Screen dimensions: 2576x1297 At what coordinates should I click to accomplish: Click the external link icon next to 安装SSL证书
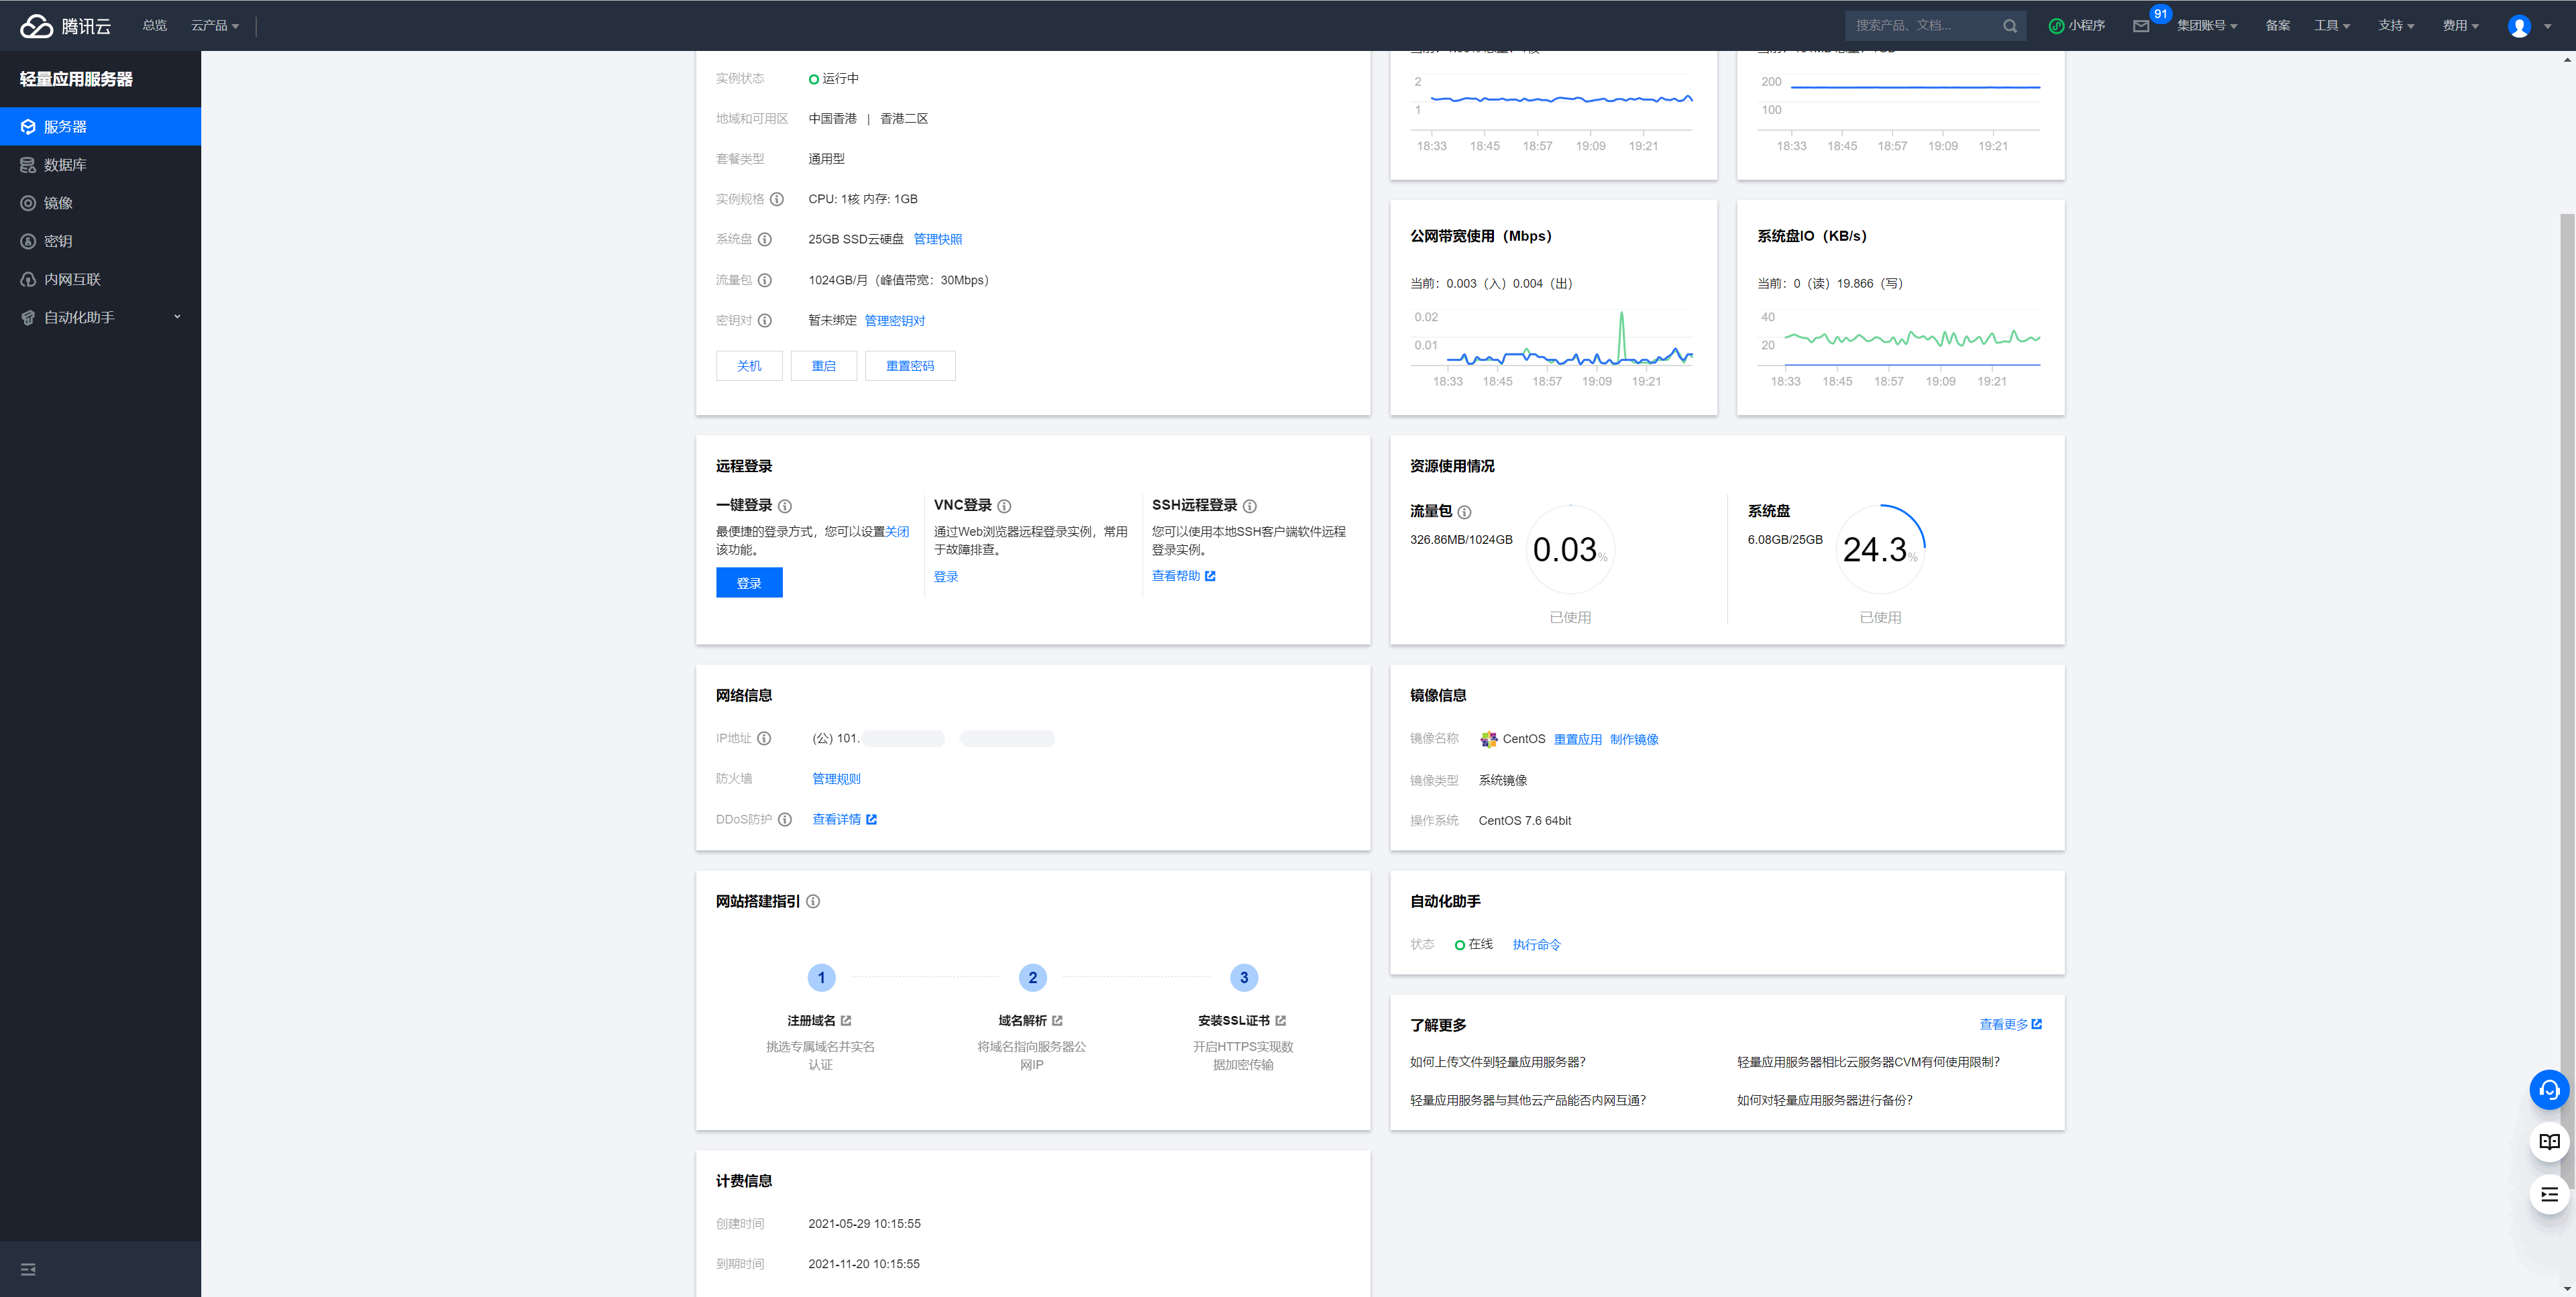click(x=1281, y=1020)
